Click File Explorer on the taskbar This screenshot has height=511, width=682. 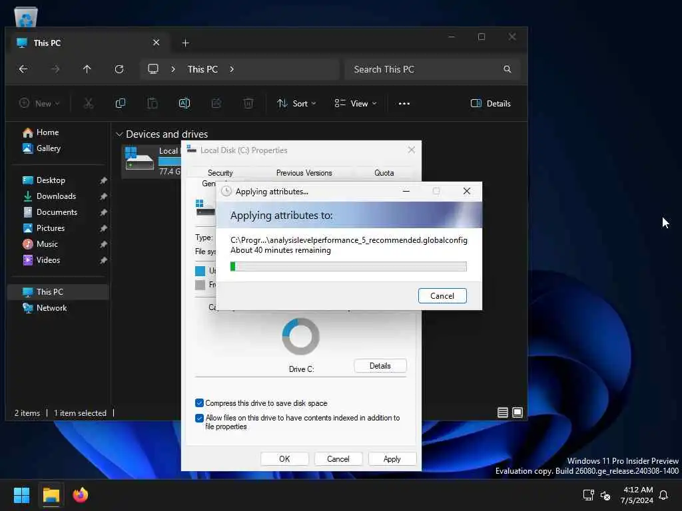tap(51, 495)
